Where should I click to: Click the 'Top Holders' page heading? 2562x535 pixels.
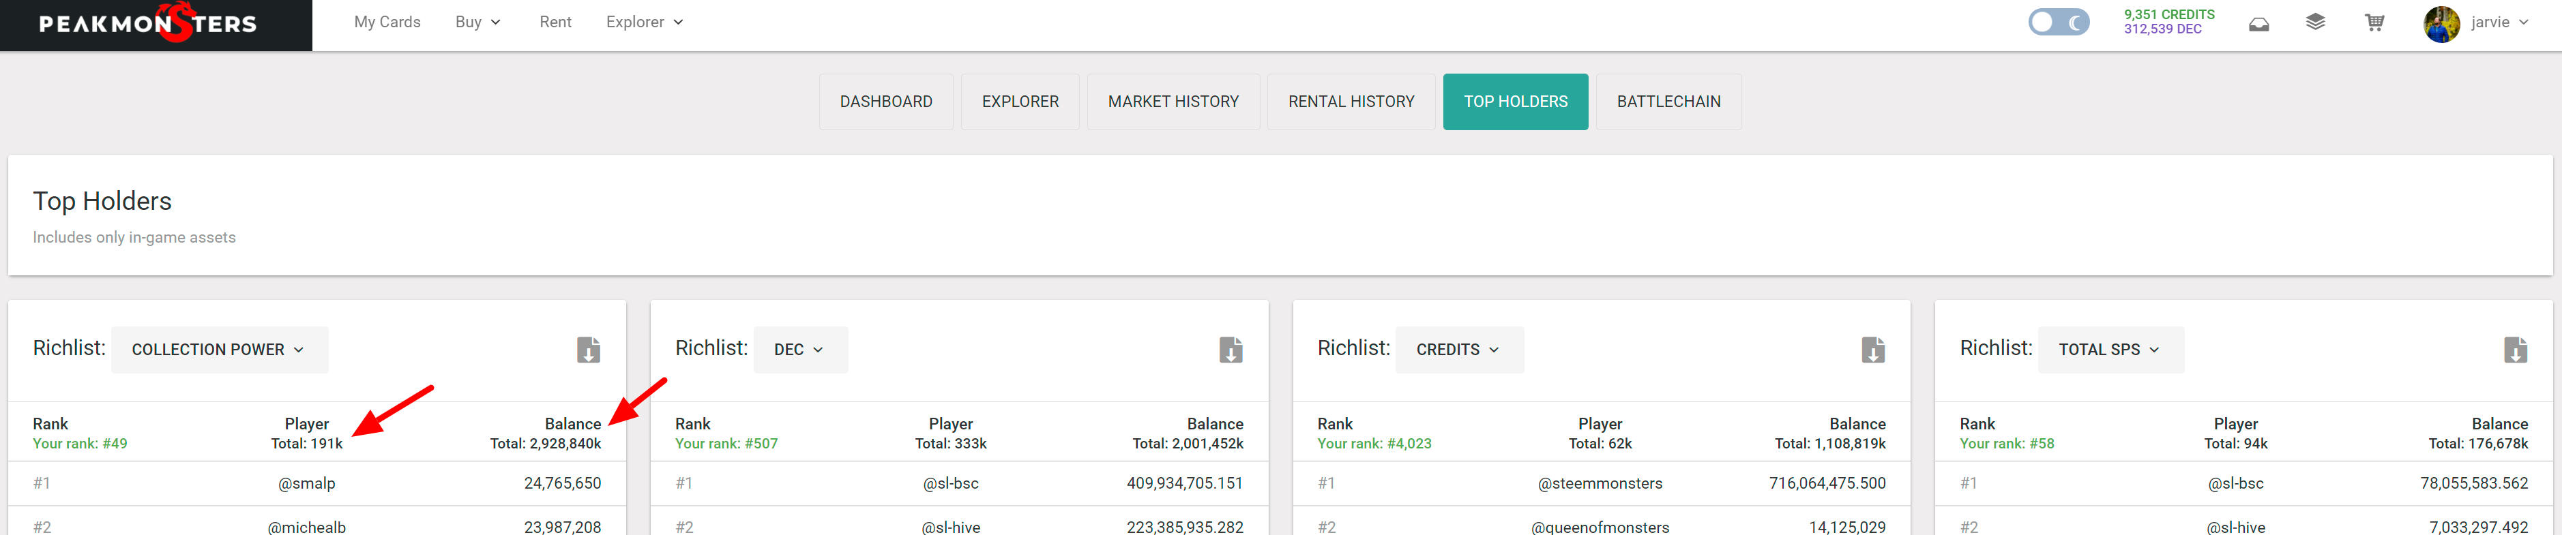click(x=102, y=201)
